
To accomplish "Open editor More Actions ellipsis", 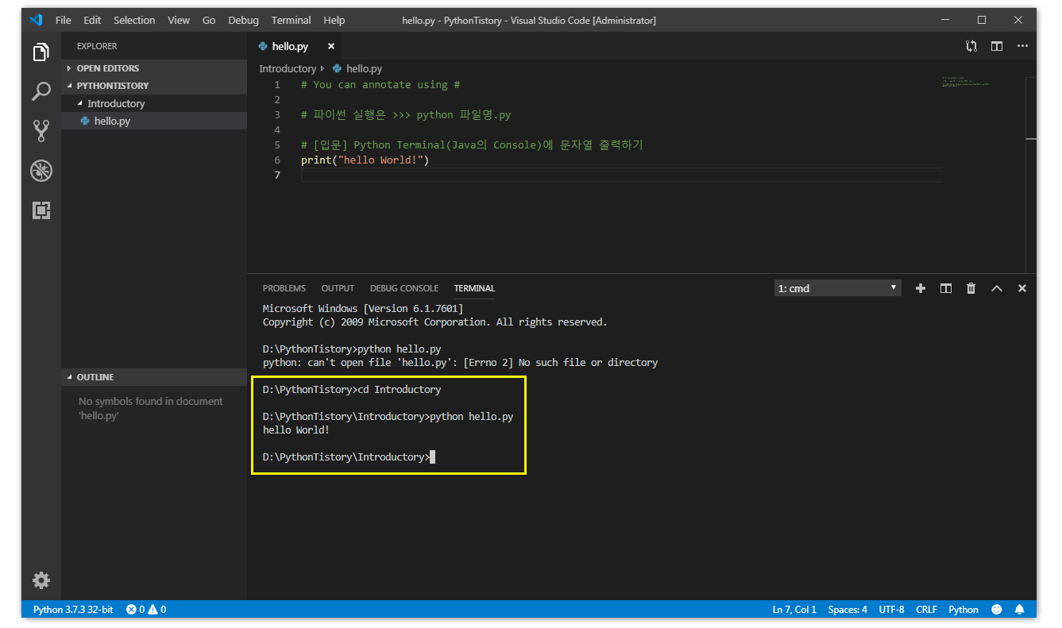I will [1022, 46].
